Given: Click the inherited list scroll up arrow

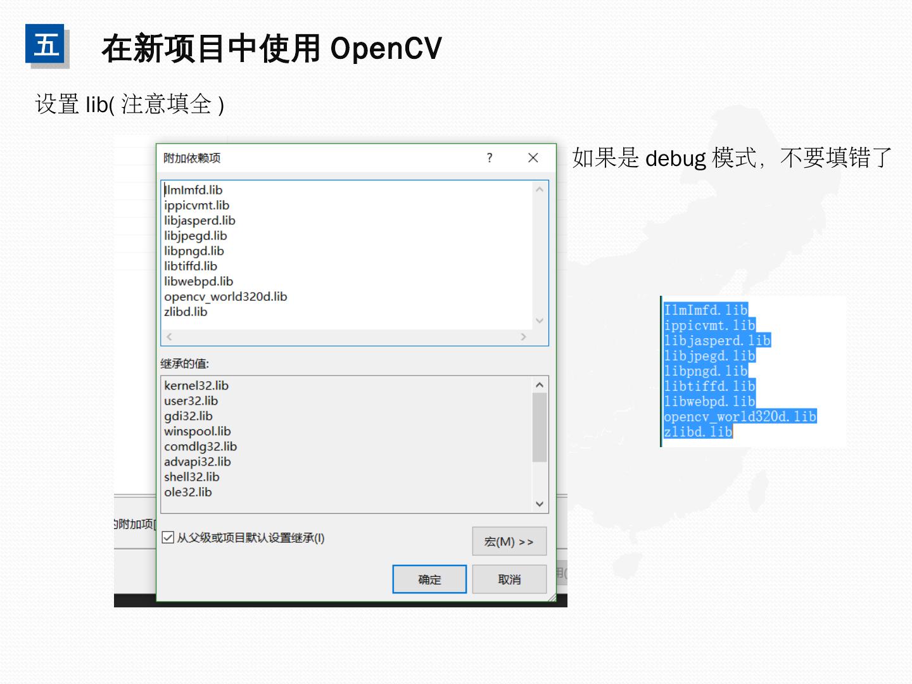Looking at the screenshot, I should pyautogui.click(x=540, y=384).
